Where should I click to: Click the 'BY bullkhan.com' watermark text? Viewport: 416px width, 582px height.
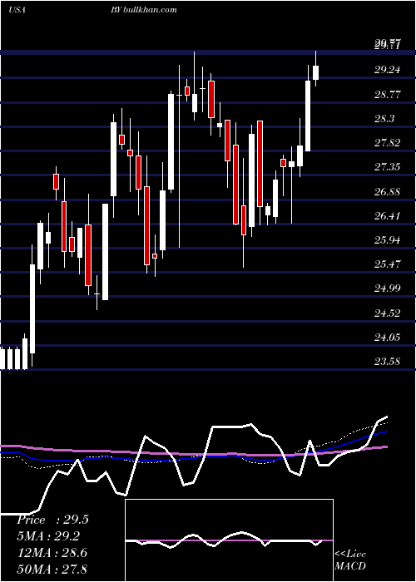click(144, 10)
